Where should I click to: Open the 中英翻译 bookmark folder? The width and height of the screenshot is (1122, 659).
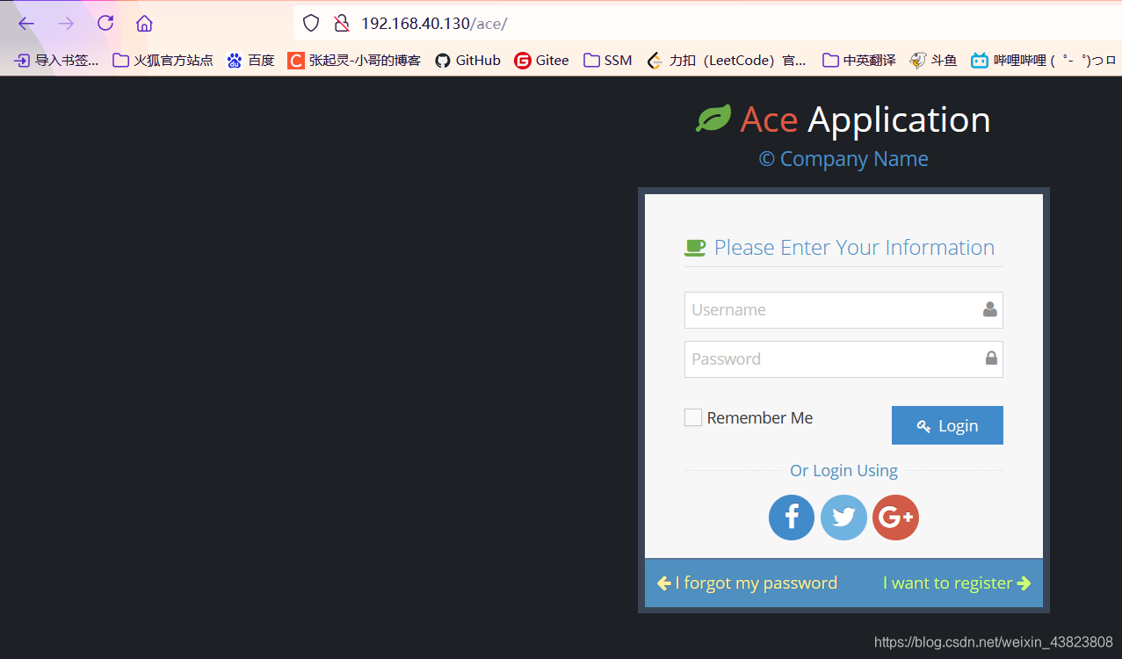858,60
